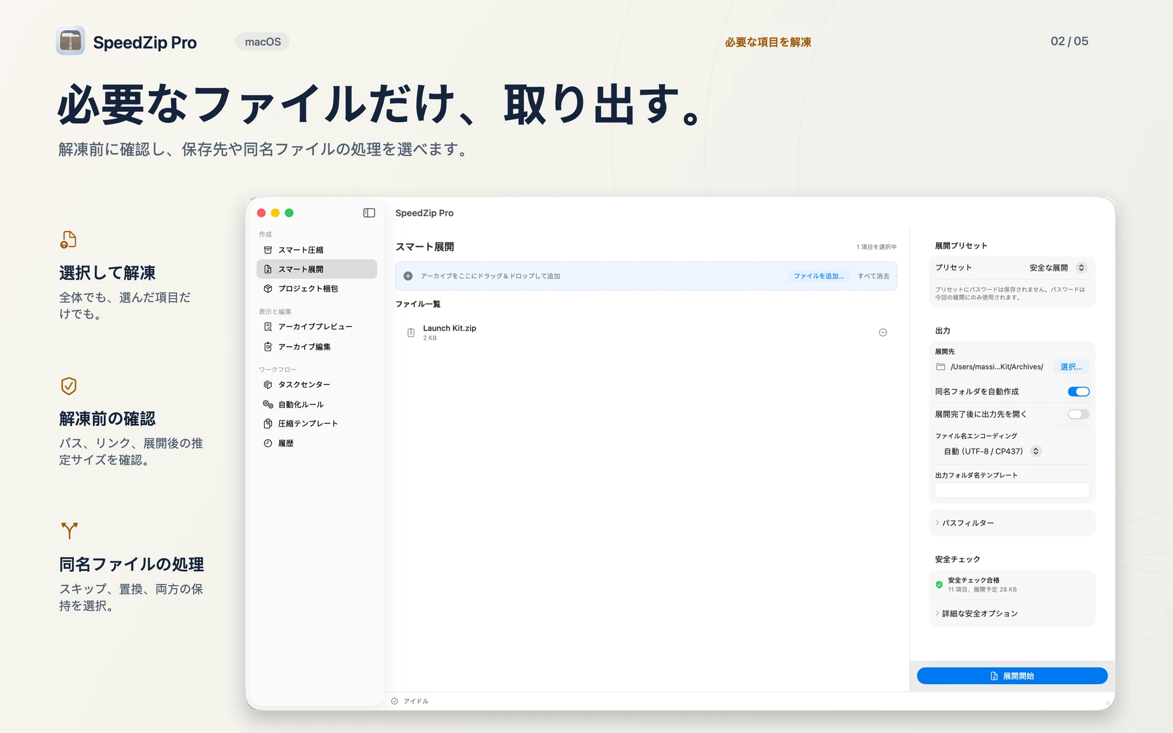Enable 展開完了後に出力先を開く switch
The height and width of the screenshot is (733, 1173).
1078,414
